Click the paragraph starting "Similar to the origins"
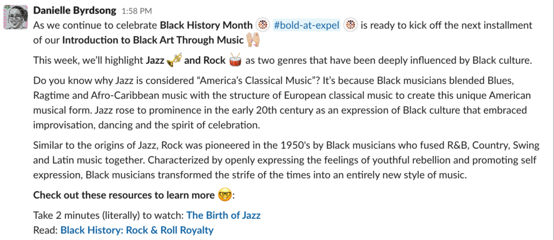The width and height of the screenshot is (554, 240). (285, 160)
